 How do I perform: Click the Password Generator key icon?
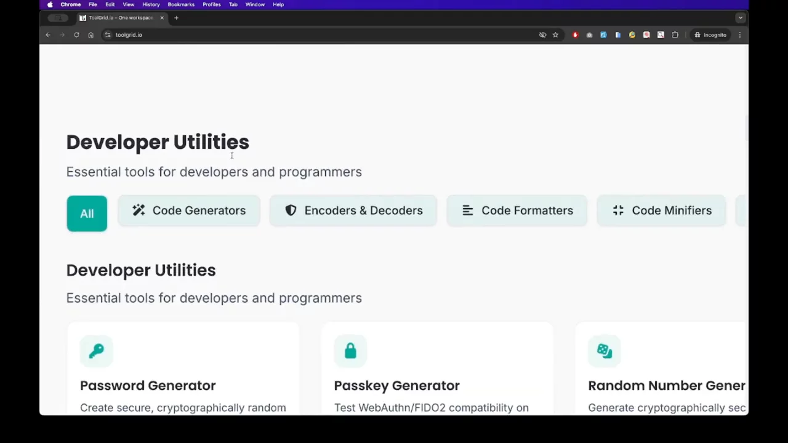(x=97, y=351)
